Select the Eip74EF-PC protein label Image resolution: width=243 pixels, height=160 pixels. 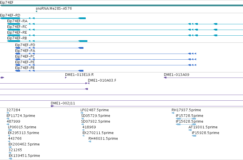[25, 56]
